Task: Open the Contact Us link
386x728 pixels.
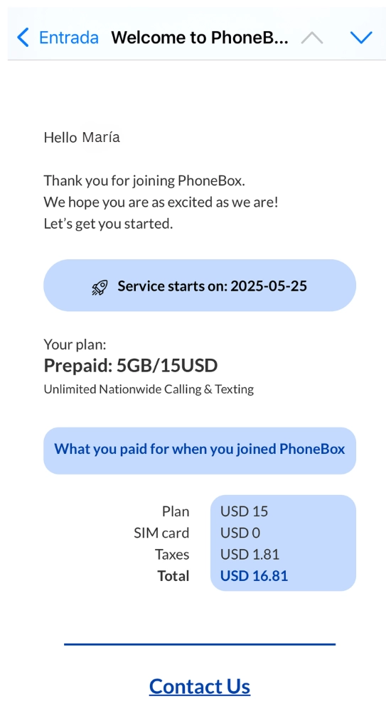Action: coord(200,686)
